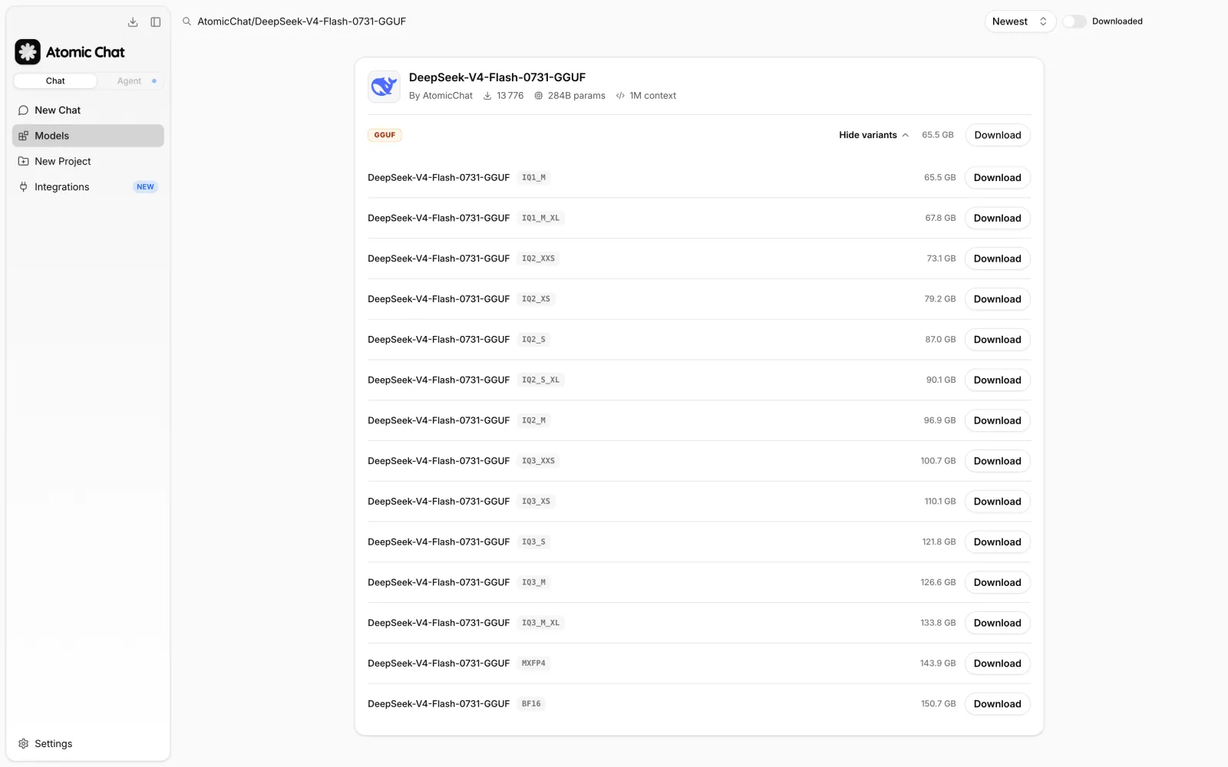1228x767 pixels.
Task: Click the IQ1_M quantization tag
Action: click(x=534, y=178)
